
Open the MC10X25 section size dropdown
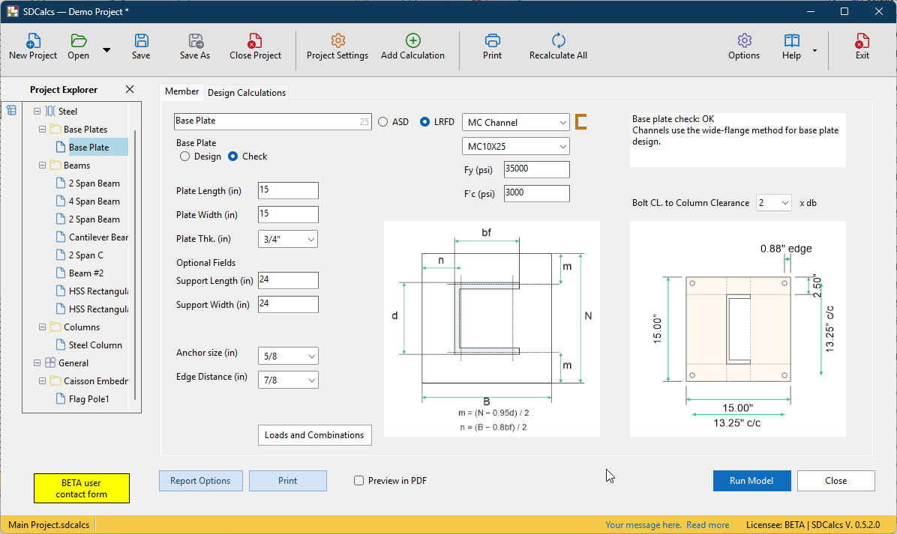point(515,146)
